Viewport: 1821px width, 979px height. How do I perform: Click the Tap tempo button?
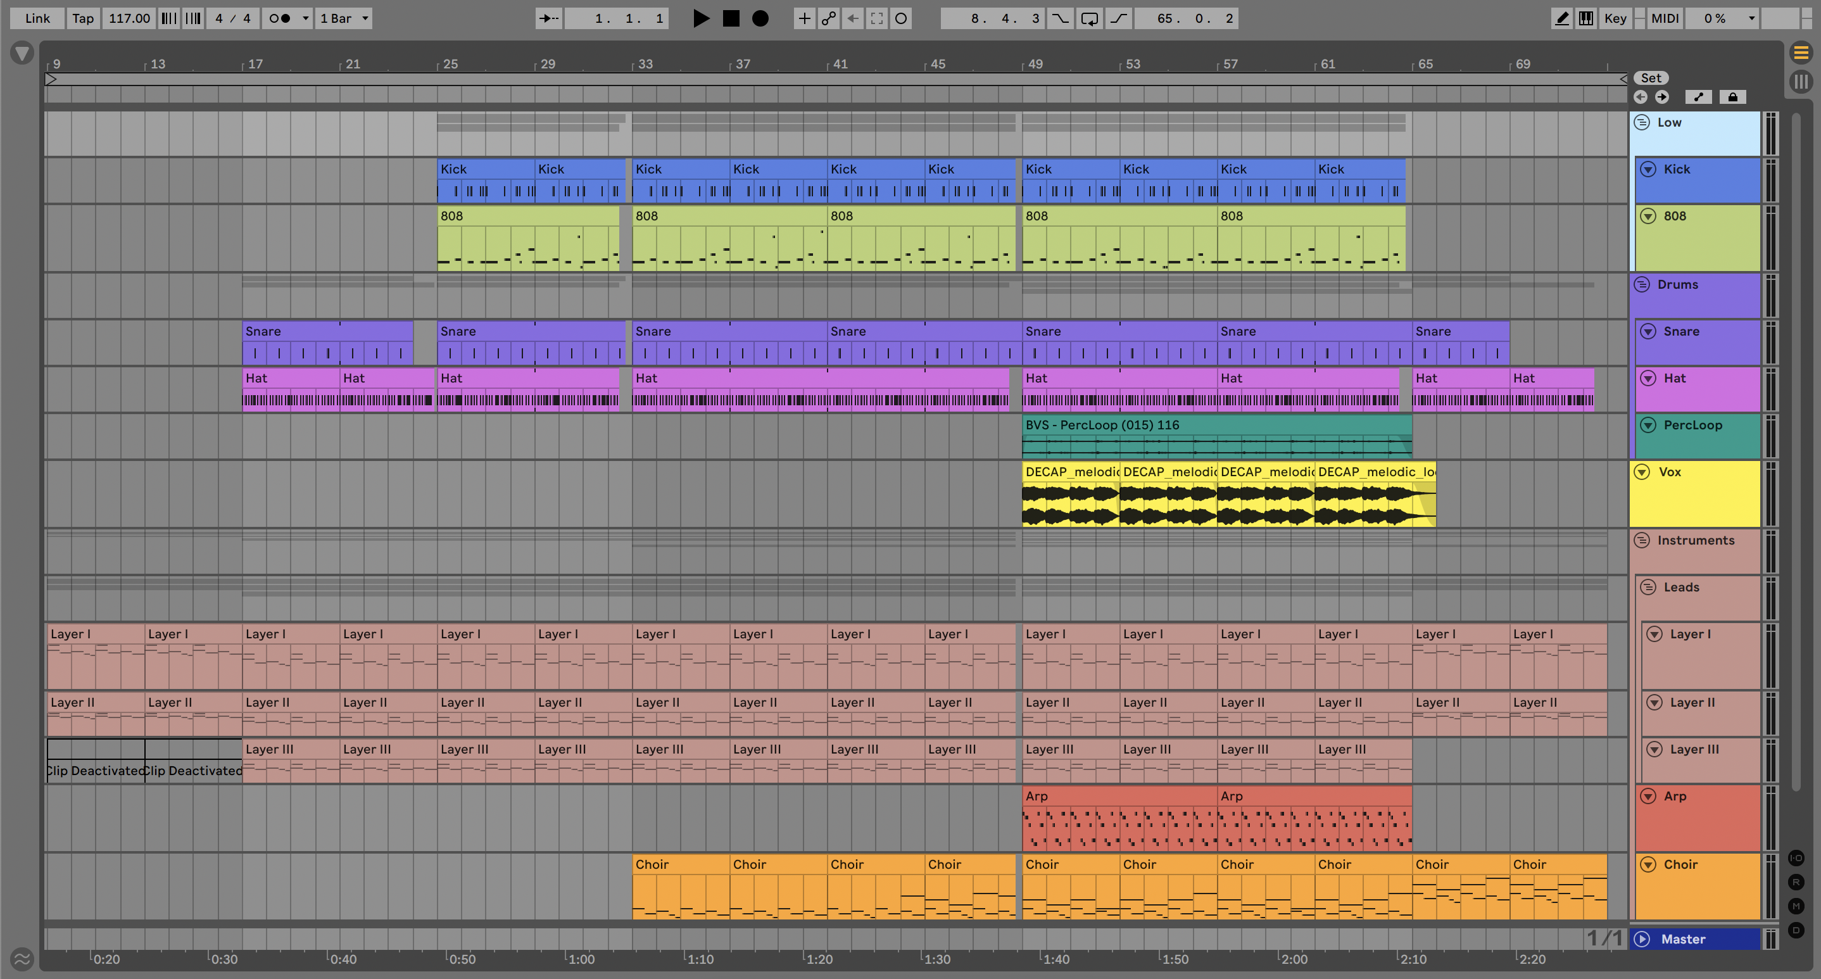pyautogui.click(x=83, y=18)
